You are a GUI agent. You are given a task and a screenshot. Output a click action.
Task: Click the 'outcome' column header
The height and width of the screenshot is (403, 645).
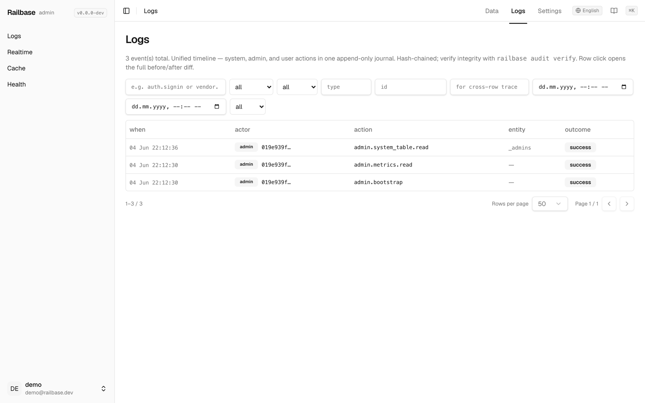pyautogui.click(x=578, y=130)
